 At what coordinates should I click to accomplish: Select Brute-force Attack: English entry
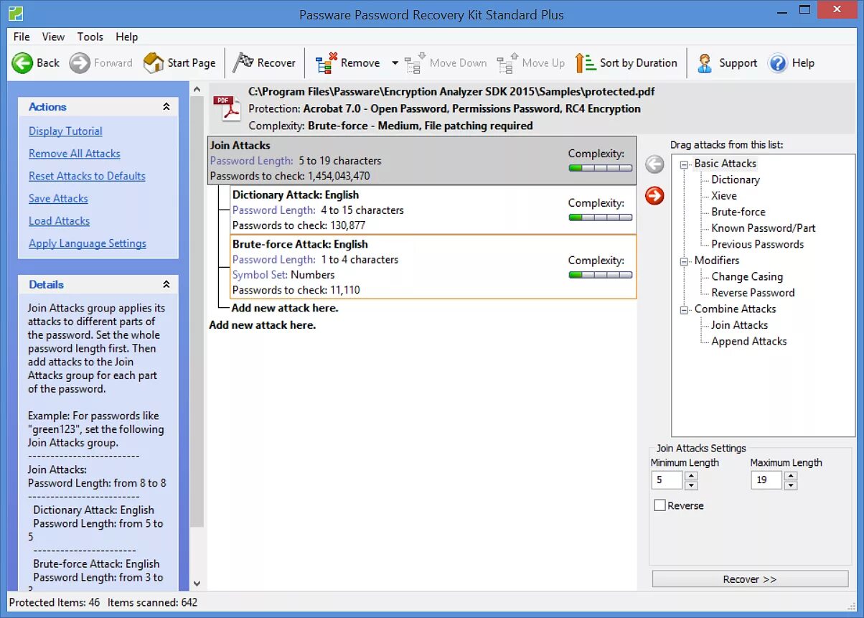[433, 266]
